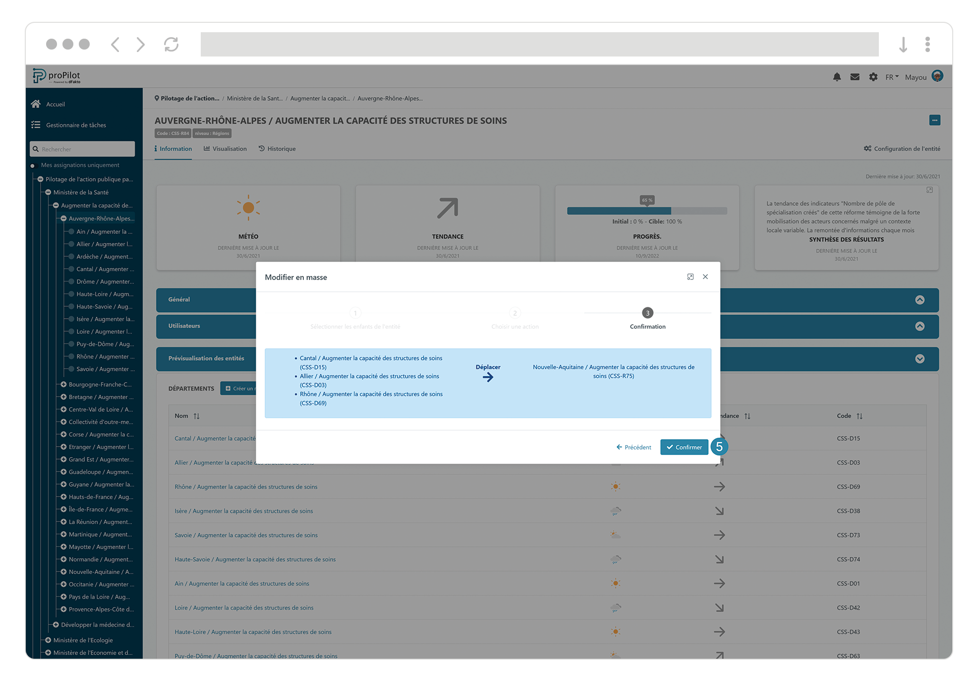
Task: Open the entity options menu with three dots
Action: tap(935, 120)
